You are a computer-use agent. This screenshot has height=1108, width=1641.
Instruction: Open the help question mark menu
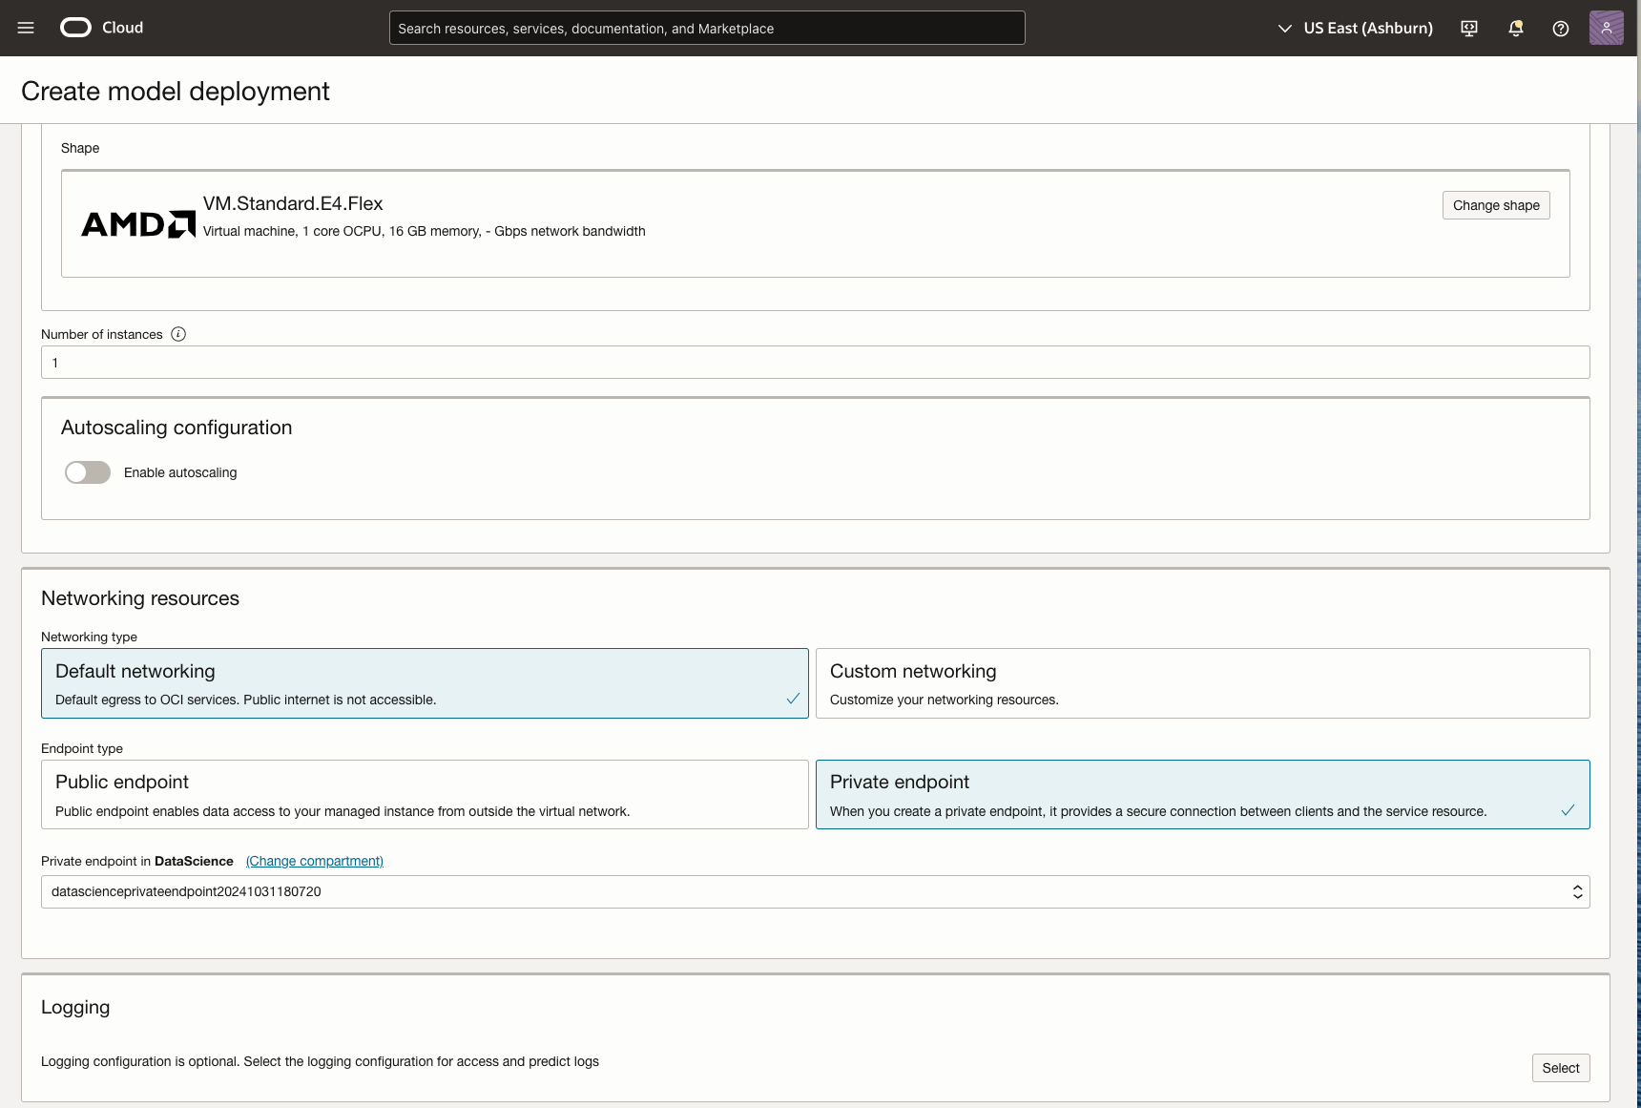tap(1561, 29)
